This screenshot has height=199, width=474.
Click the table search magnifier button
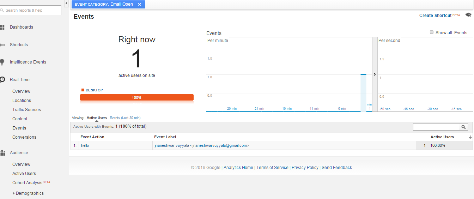tap(463, 127)
